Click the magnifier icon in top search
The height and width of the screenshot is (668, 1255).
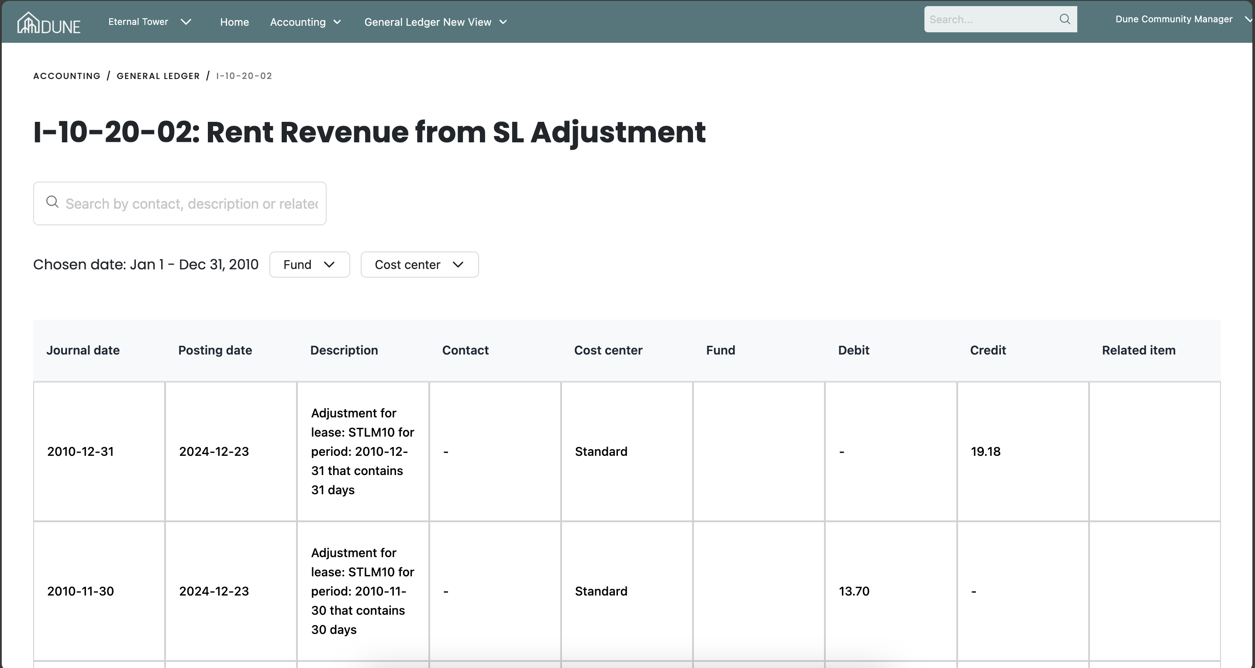(1065, 19)
